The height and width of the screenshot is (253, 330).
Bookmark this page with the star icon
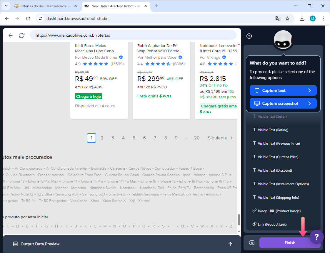tap(287, 18)
